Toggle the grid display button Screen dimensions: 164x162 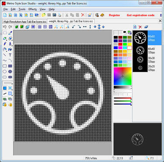pyautogui.click(x=40, y=27)
